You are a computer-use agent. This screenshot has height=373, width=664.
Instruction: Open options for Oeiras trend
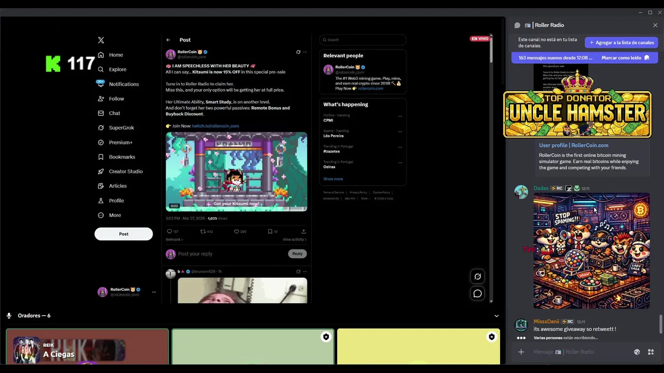400,163
